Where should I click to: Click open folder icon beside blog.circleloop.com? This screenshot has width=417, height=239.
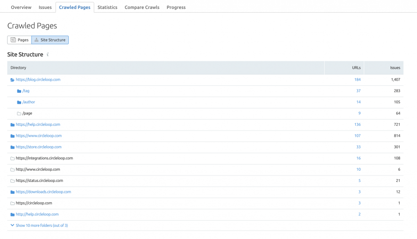[x=12, y=80]
